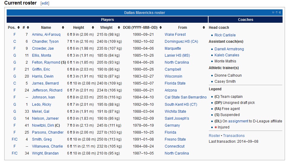Image resolution: width=288 pixels, height=163 pixels.
Task: Open Aminu, Al-Farouq player page
Action: coord(46,35)
